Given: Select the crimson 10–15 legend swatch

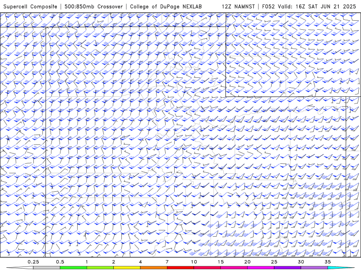Looking at the screenshot, I should (207, 268).
